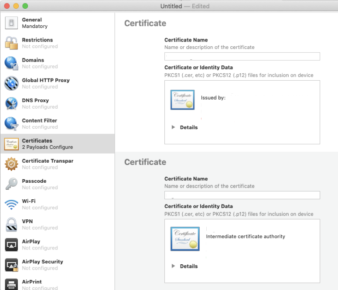This screenshot has height=290, width=338.
Task: Click the Intermediate certificate authority thumbnail
Action: pyautogui.click(x=185, y=239)
